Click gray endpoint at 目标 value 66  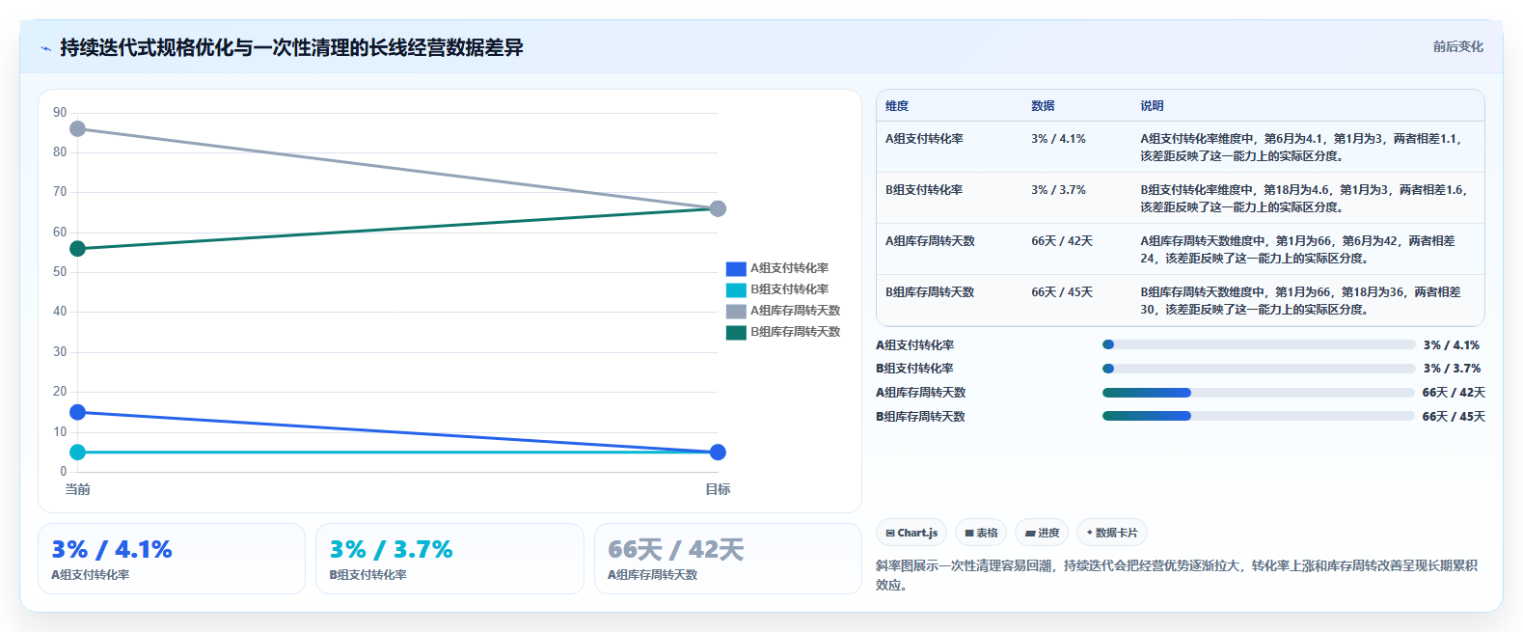[718, 208]
